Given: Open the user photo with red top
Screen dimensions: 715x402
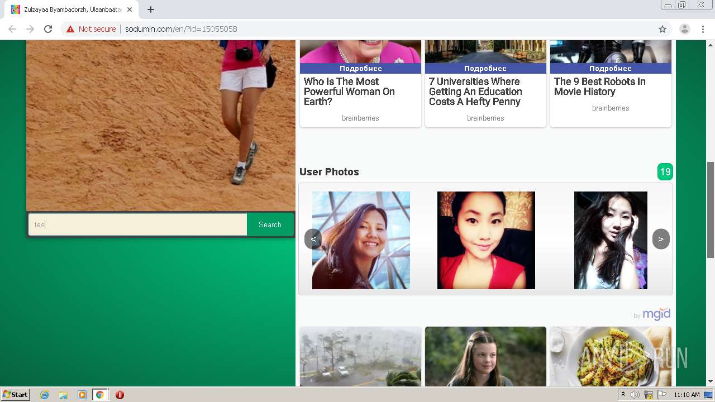Looking at the screenshot, I should (486, 240).
